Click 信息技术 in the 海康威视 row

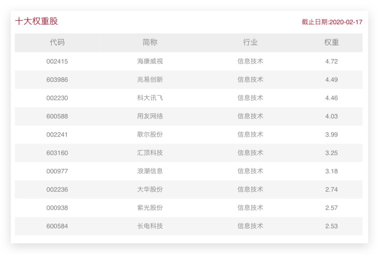(250, 61)
